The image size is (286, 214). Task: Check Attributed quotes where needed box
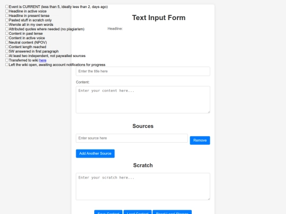[x=7, y=29]
